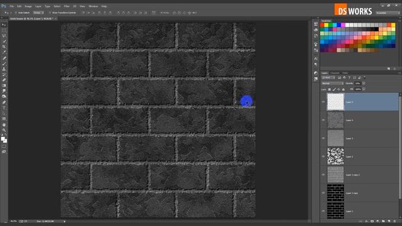Add a layer mask from the Layers panel footer

(372, 221)
